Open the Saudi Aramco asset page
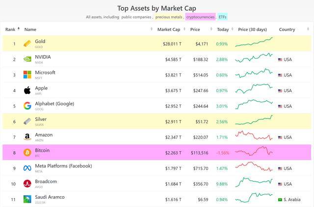The image size is (314, 207). [x=50, y=197]
